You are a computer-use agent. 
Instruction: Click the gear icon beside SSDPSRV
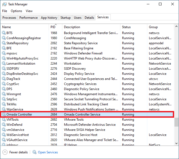(x=4, y=69)
